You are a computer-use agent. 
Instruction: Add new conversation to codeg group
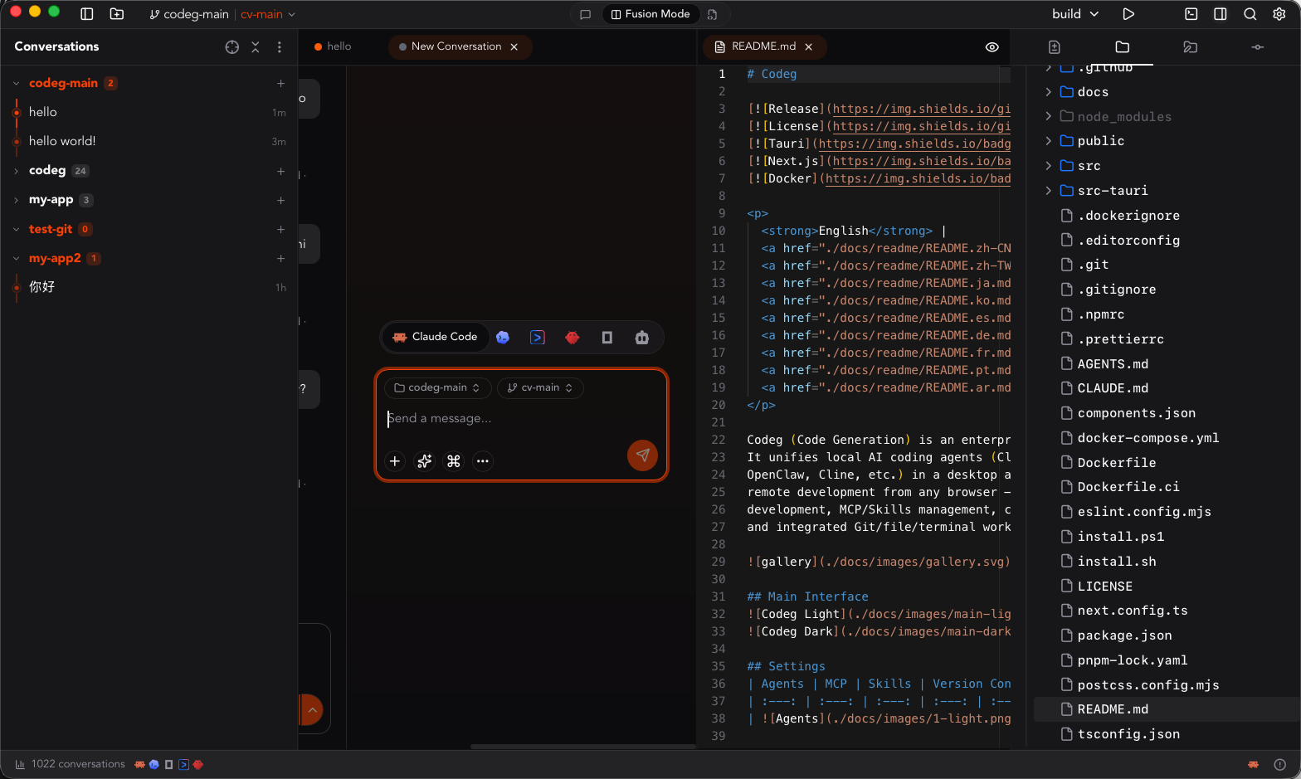click(280, 171)
